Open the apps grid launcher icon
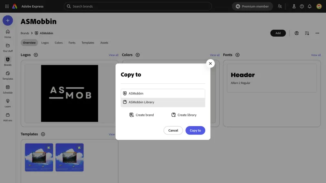Viewport: 326px width, 183px height. (7, 6)
